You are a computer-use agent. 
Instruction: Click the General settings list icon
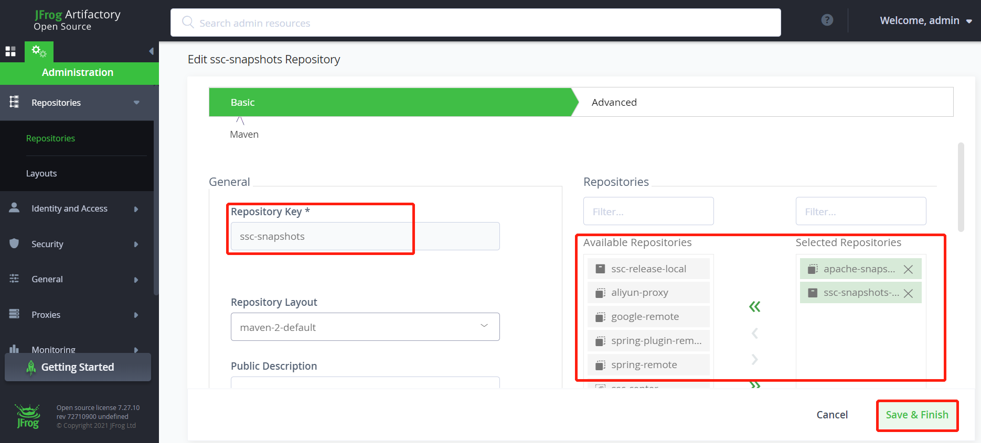pos(14,279)
